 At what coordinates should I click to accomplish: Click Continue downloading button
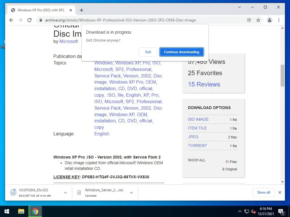(182, 52)
